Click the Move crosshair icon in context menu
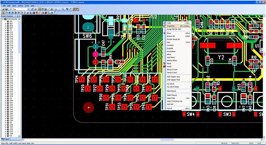The height and width of the screenshot is (145, 266). 164,33
